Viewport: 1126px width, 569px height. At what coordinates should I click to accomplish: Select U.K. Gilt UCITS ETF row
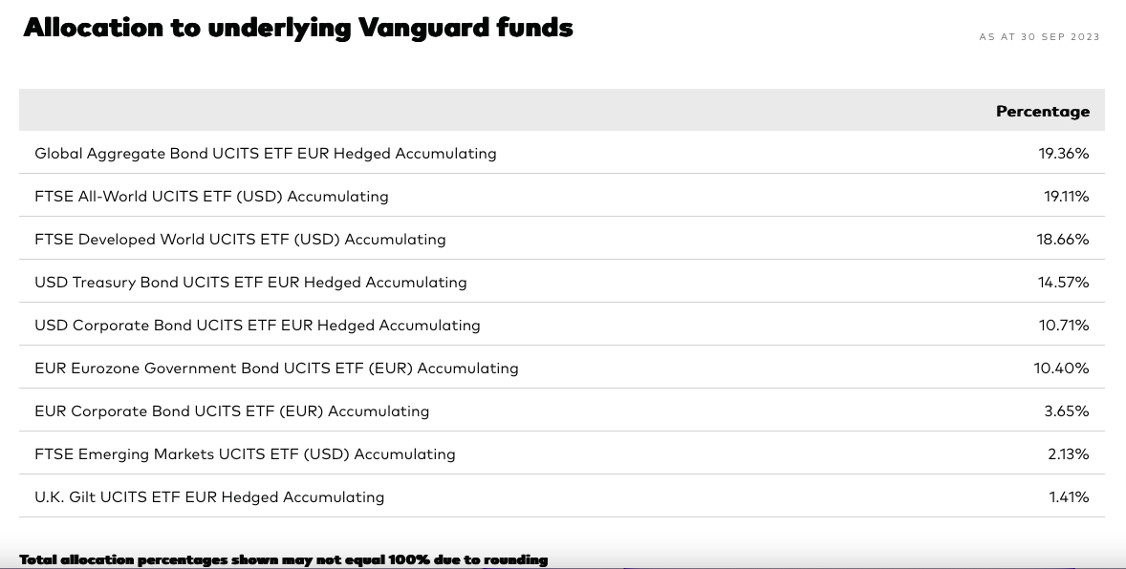click(561, 496)
